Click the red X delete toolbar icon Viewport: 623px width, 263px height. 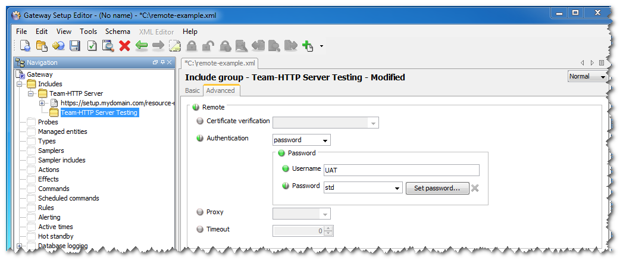coord(124,45)
